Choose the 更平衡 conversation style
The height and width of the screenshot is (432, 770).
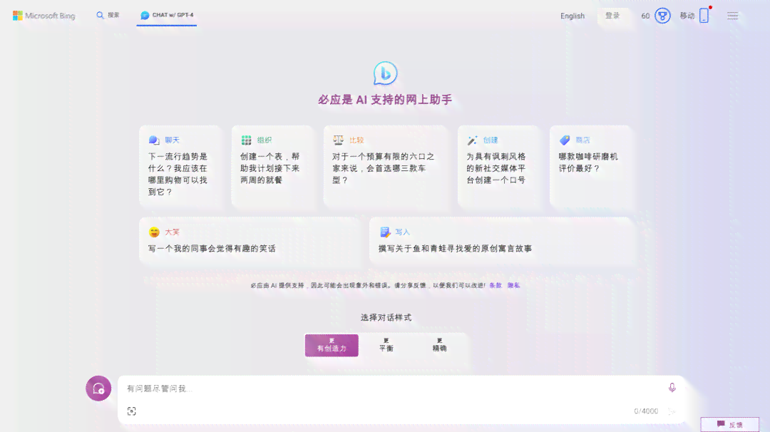pyautogui.click(x=386, y=345)
